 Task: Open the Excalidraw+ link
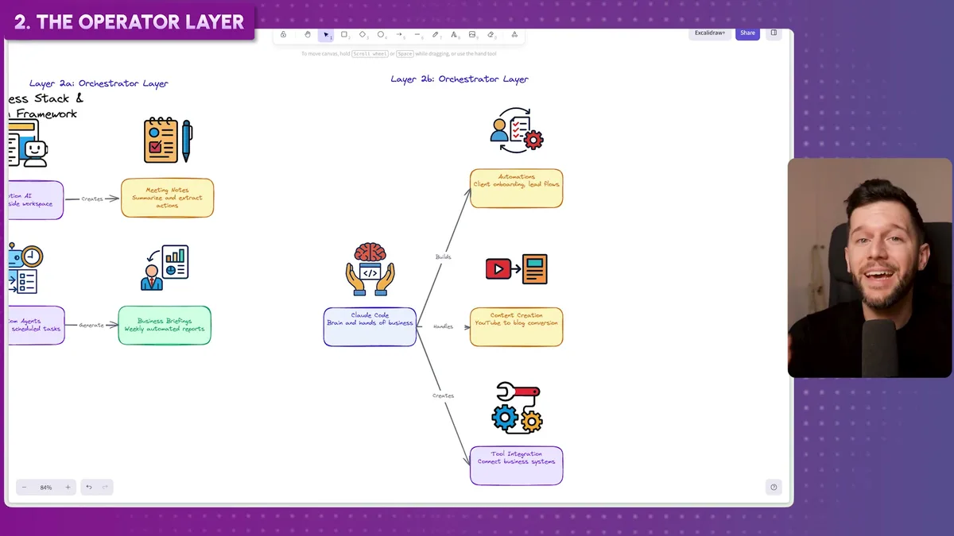pyautogui.click(x=710, y=33)
